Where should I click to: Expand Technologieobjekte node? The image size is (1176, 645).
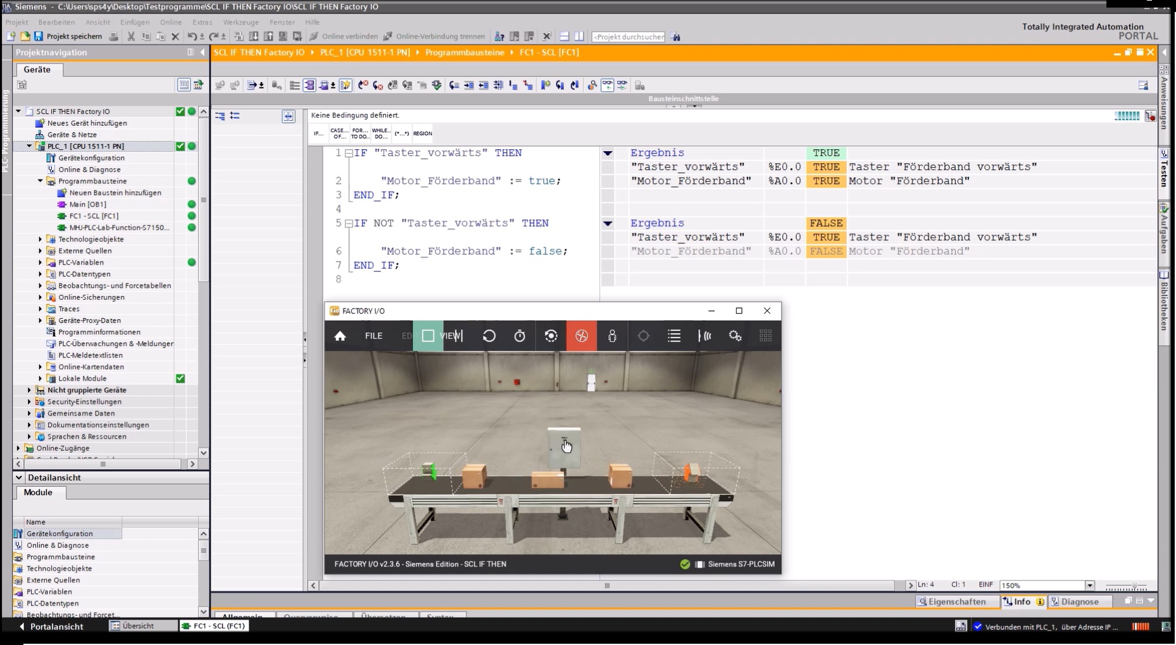[x=41, y=239]
